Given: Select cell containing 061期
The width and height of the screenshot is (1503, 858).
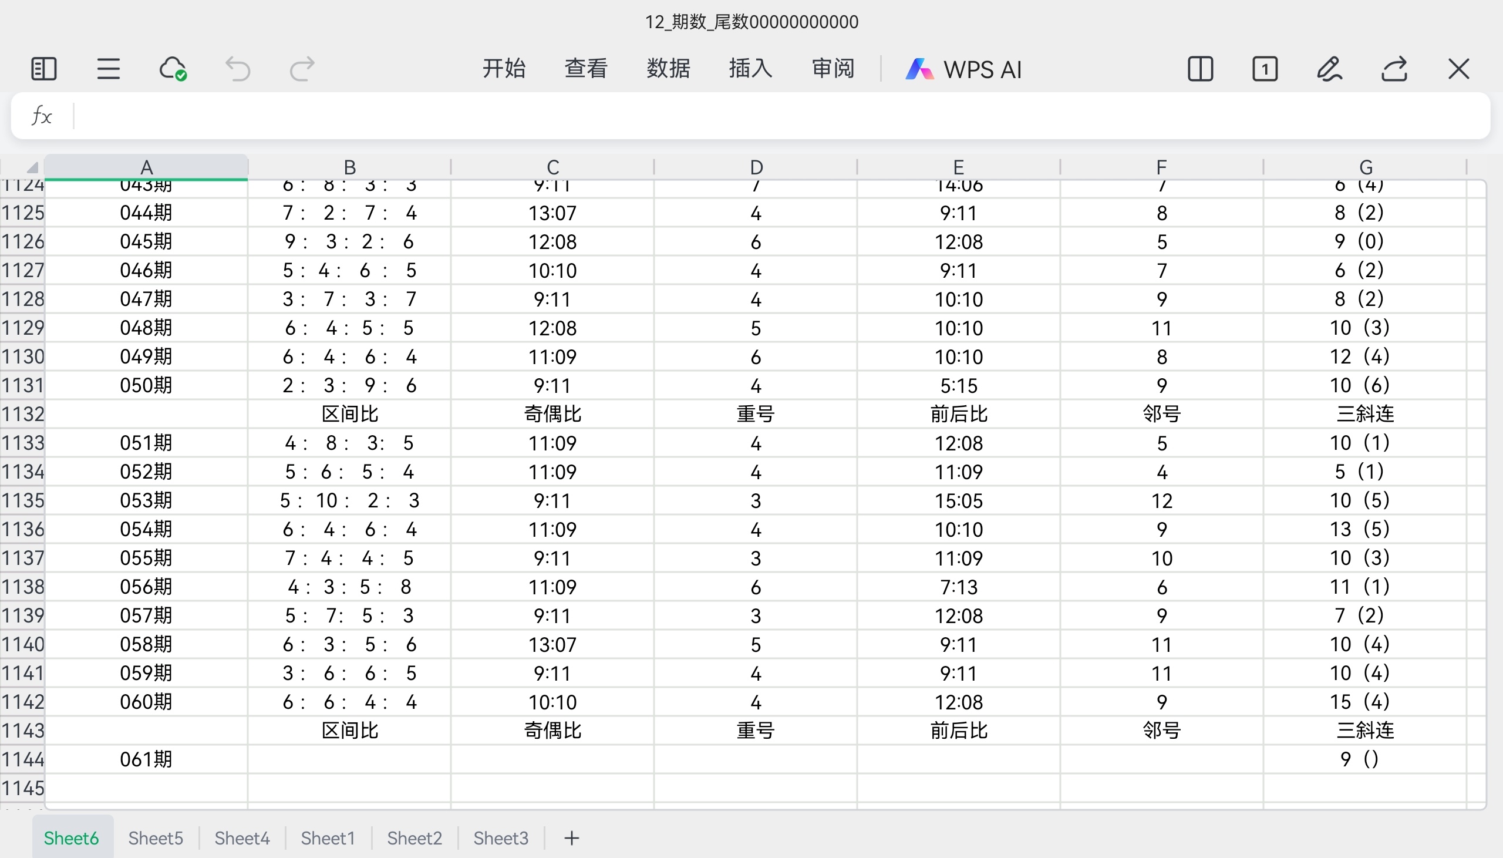Looking at the screenshot, I should click(146, 759).
